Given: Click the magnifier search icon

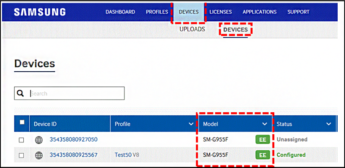Looking at the screenshot, I should (20, 93).
